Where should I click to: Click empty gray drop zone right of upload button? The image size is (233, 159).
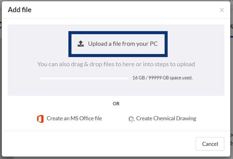tap(195, 44)
